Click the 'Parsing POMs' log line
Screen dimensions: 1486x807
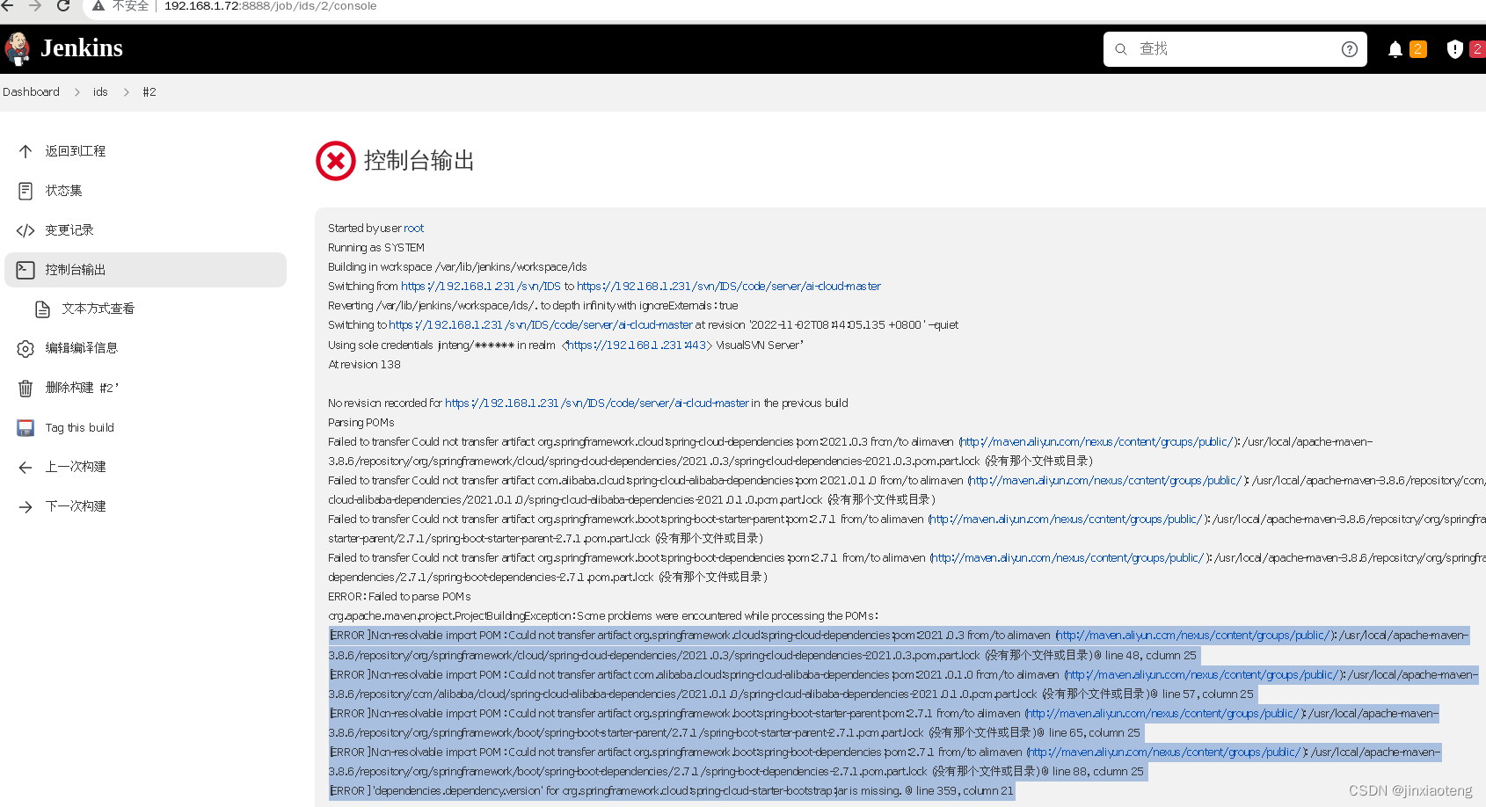(x=361, y=423)
